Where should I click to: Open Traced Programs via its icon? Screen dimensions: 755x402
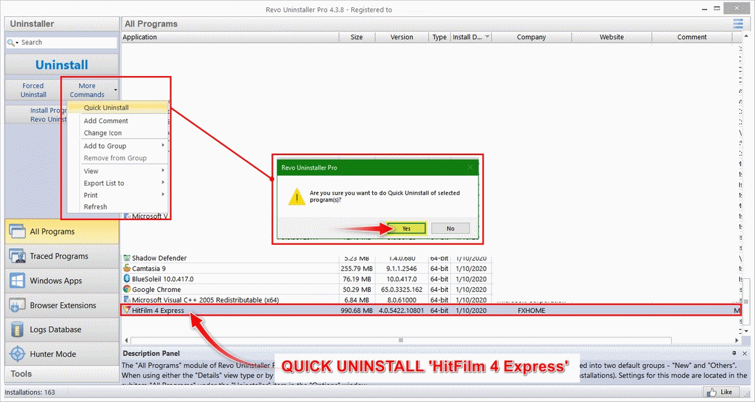click(x=17, y=256)
